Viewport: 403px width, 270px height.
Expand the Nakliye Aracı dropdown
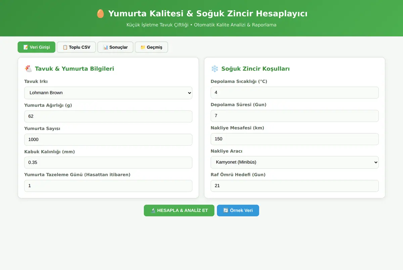[x=295, y=162]
